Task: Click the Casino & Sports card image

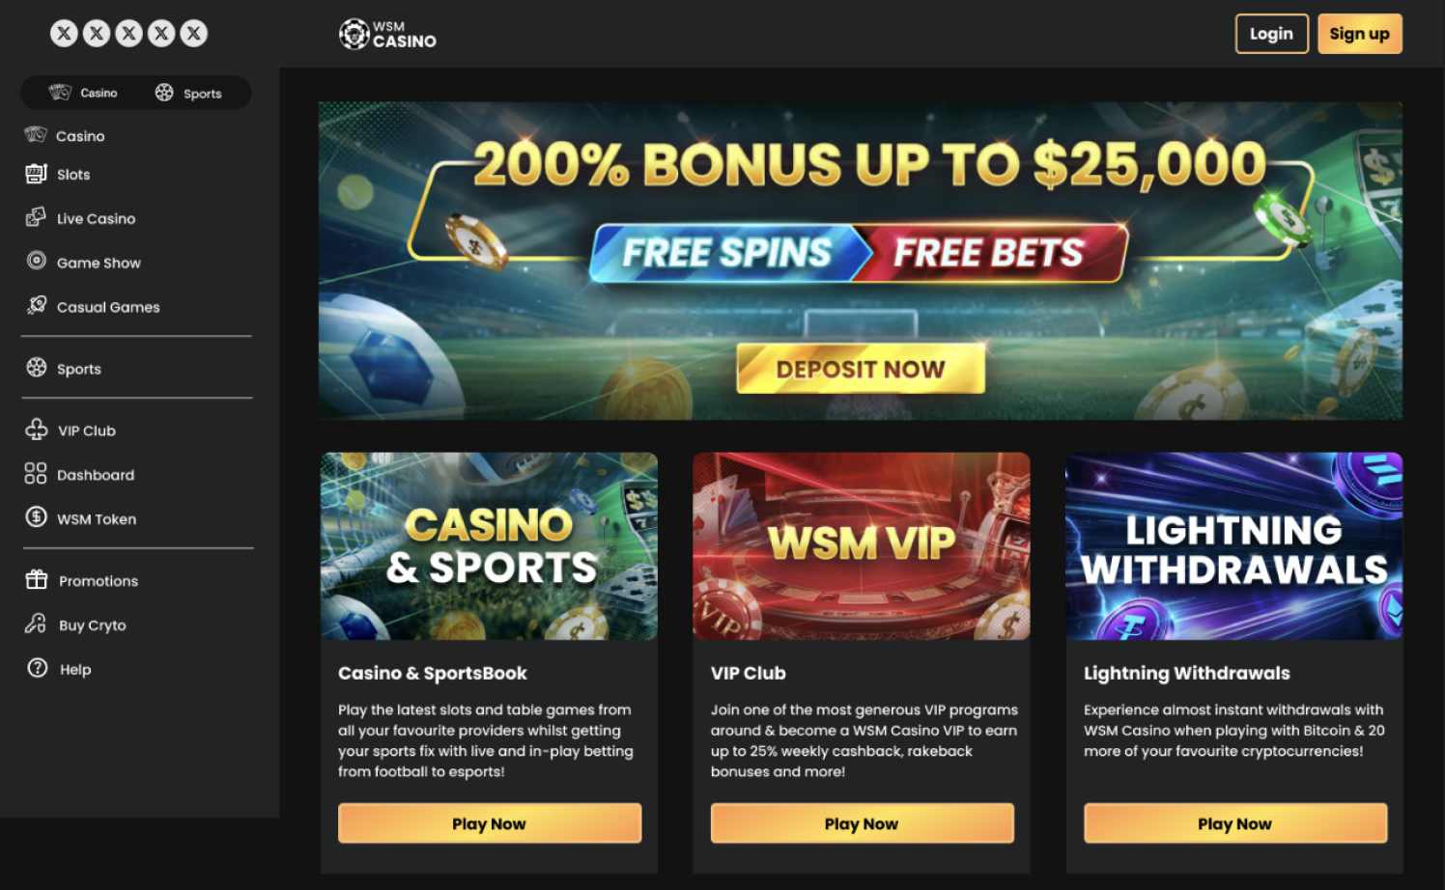Action: [489, 546]
